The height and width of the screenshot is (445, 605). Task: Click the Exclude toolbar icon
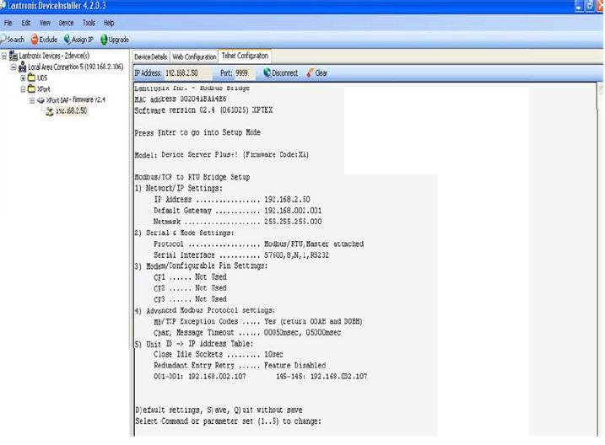35,40
